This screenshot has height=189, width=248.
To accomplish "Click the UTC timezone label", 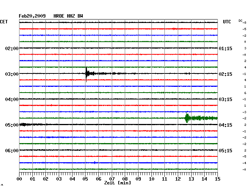I will click(227, 22).
